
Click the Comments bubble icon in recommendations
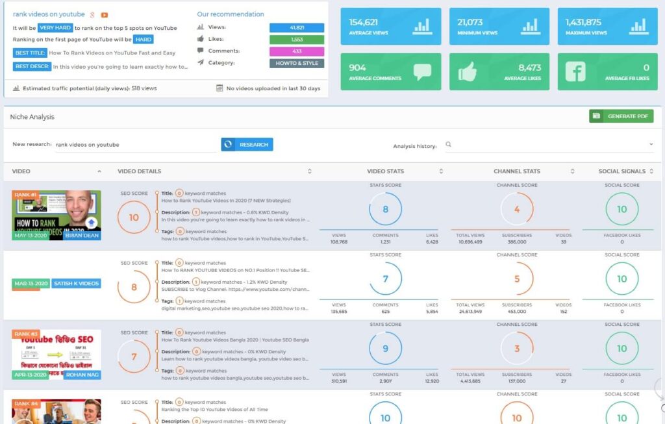(201, 51)
